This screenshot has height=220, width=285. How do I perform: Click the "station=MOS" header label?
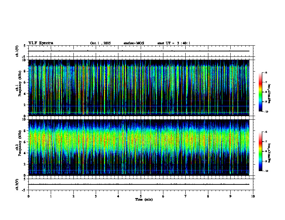pos(134,43)
